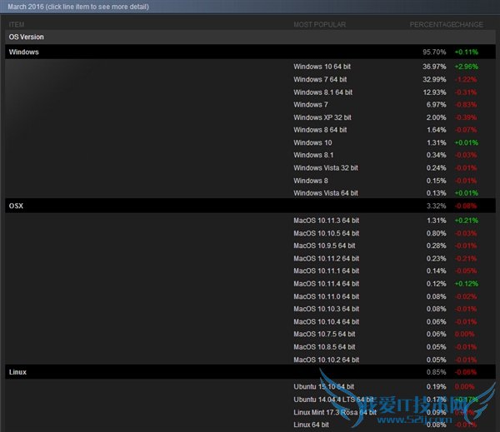
Task: Collapse the OSX category row
Action: point(250,206)
